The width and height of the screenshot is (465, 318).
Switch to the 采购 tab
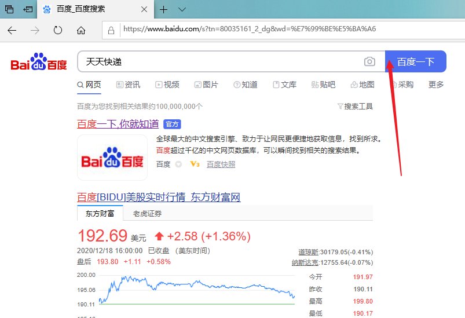pyautogui.click(x=401, y=85)
